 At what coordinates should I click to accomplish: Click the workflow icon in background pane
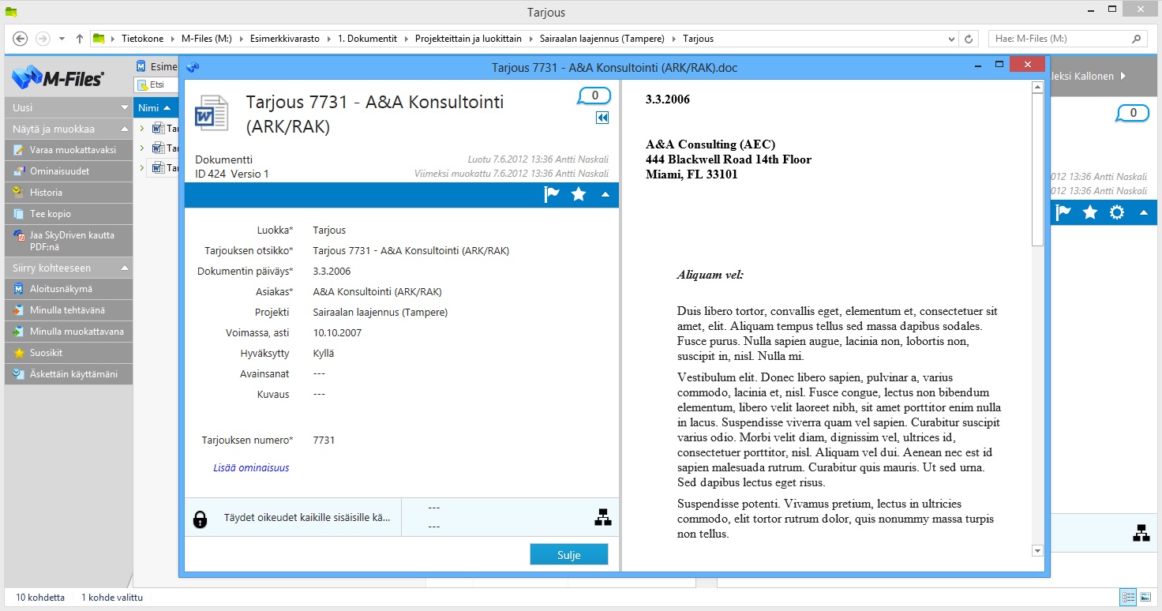point(1141,533)
